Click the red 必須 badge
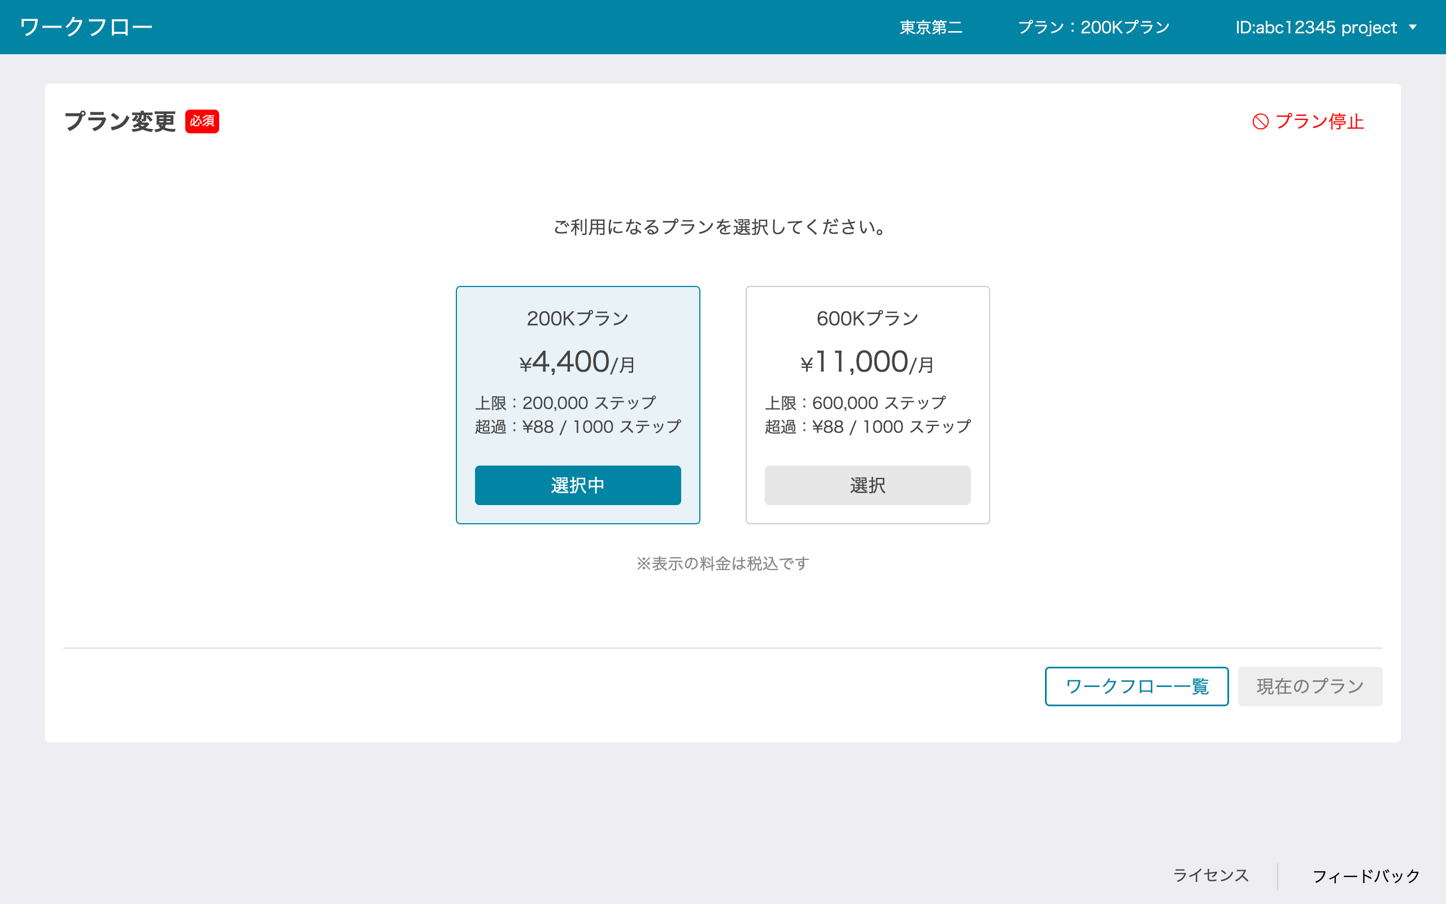 point(202,121)
